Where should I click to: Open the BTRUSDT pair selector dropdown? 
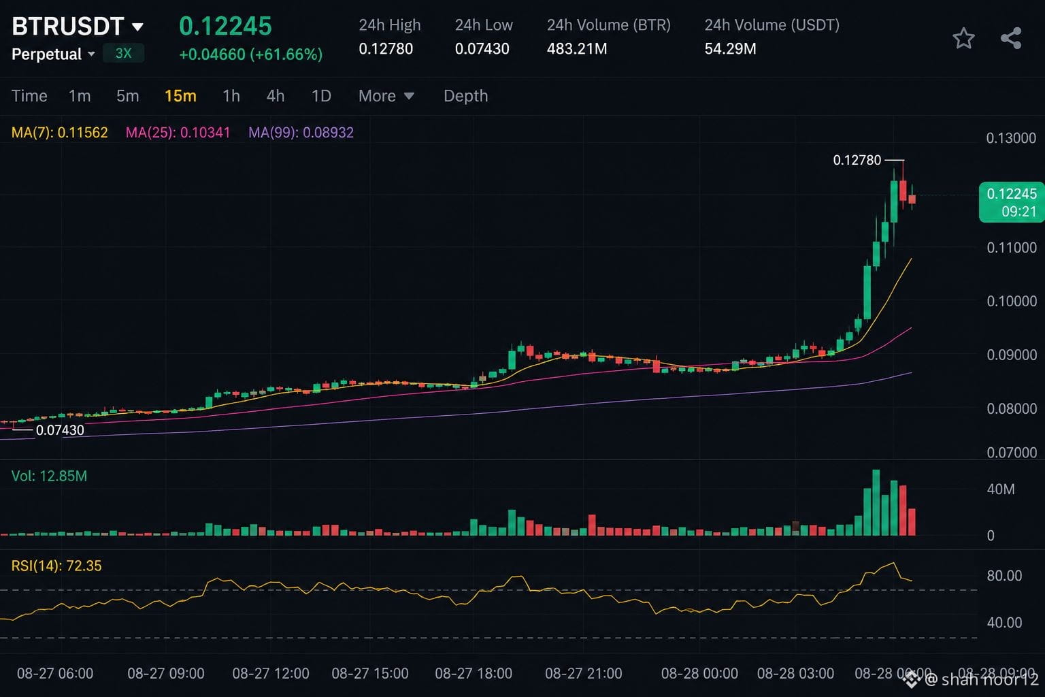click(x=78, y=27)
